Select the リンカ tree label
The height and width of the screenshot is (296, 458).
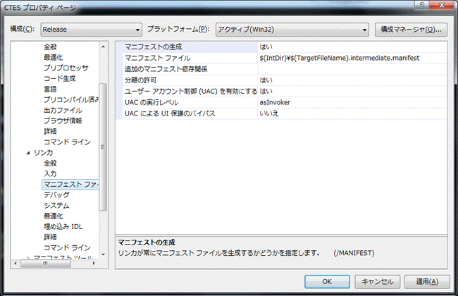click(x=43, y=152)
